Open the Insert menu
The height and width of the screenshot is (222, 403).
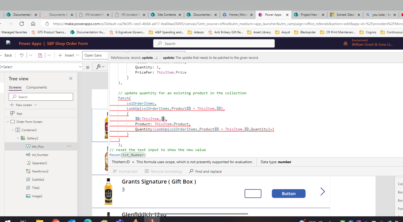click(x=68, y=55)
